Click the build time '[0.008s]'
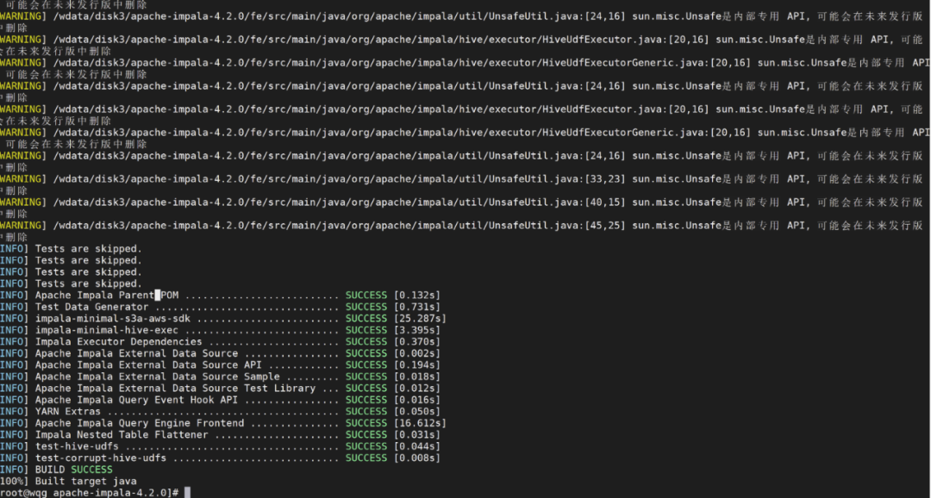931x498 pixels. 417,458
